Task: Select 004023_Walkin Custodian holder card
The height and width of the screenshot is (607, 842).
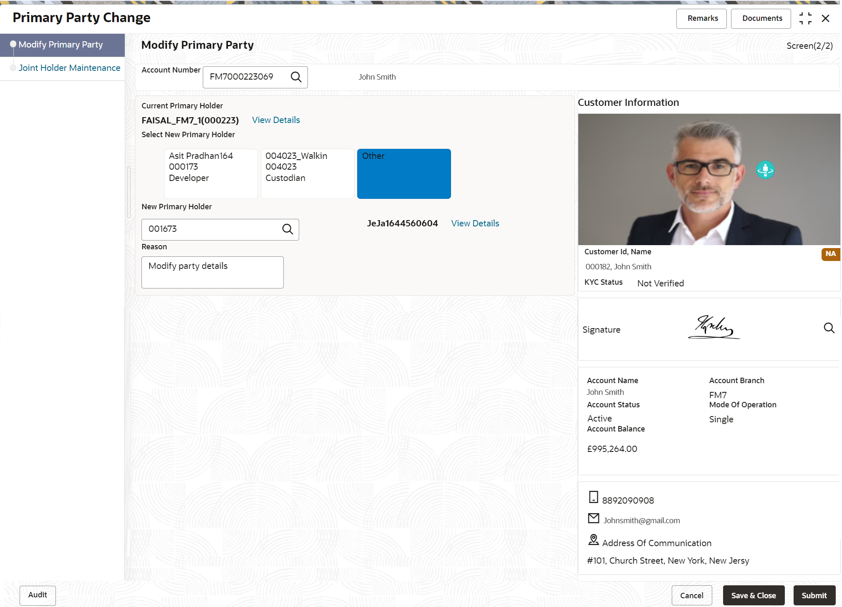Action: coord(308,173)
